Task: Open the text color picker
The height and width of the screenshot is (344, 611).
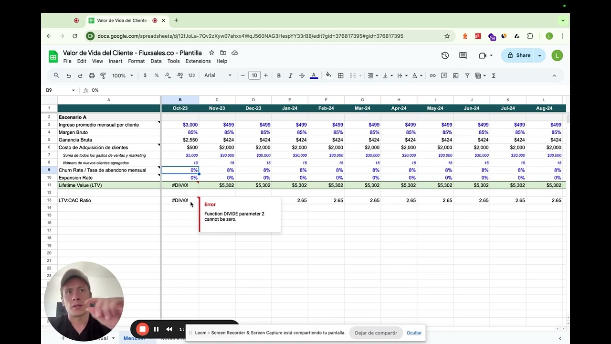Action: click(x=314, y=75)
